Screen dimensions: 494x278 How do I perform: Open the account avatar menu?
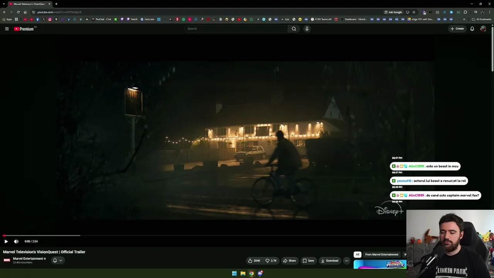coord(483,29)
